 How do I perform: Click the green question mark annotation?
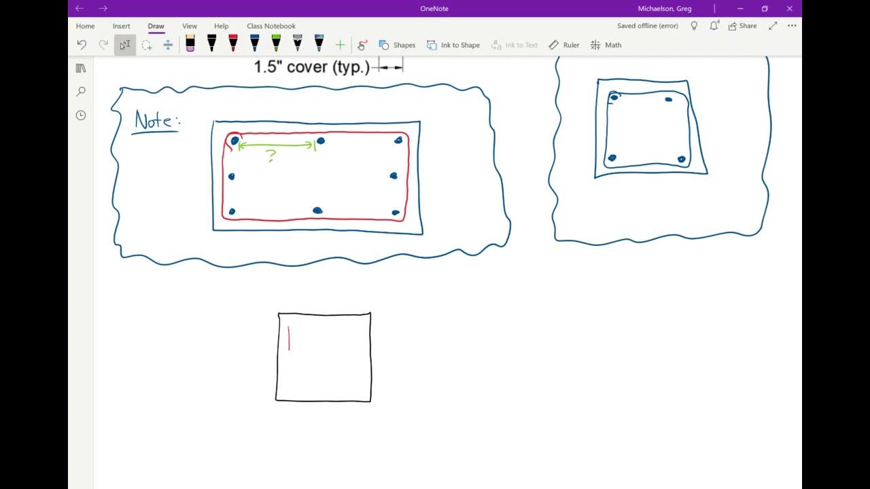(x=272, y=156)
